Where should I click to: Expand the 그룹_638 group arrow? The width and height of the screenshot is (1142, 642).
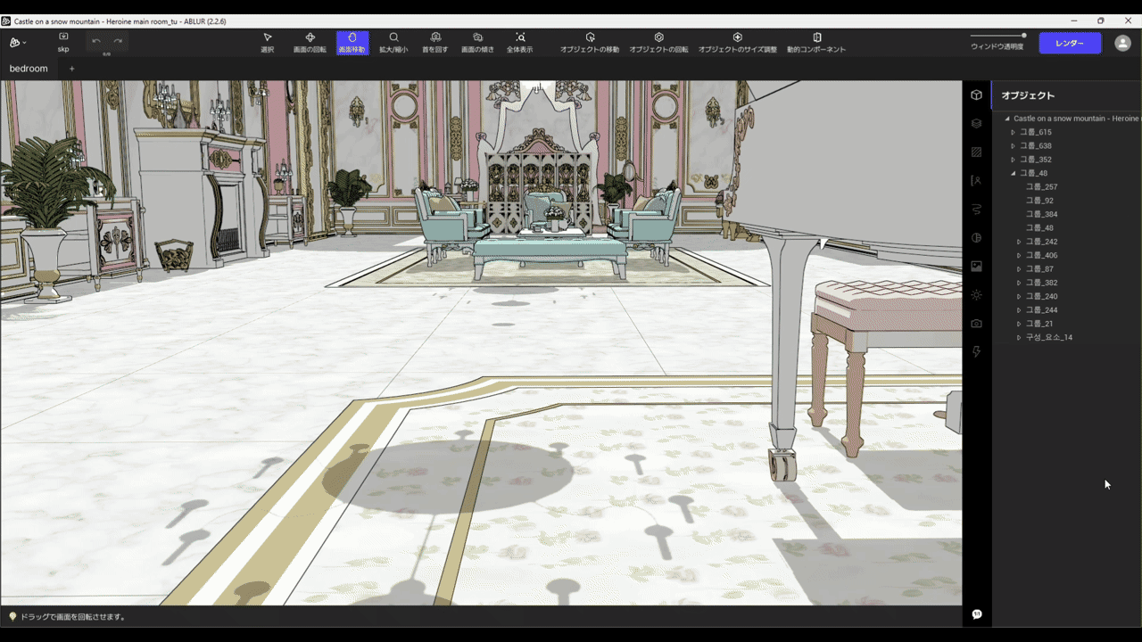pos(1014,145)
